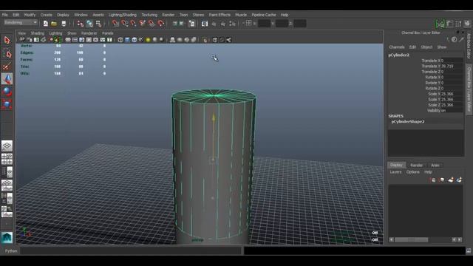Click create new empty layer icon
This screenshot has height=266, width=473.
point(451,180)
